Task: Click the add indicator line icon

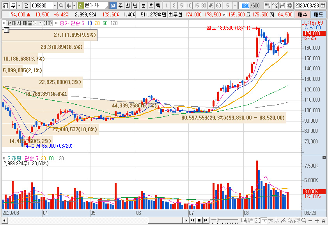Action: click(275, 5)
